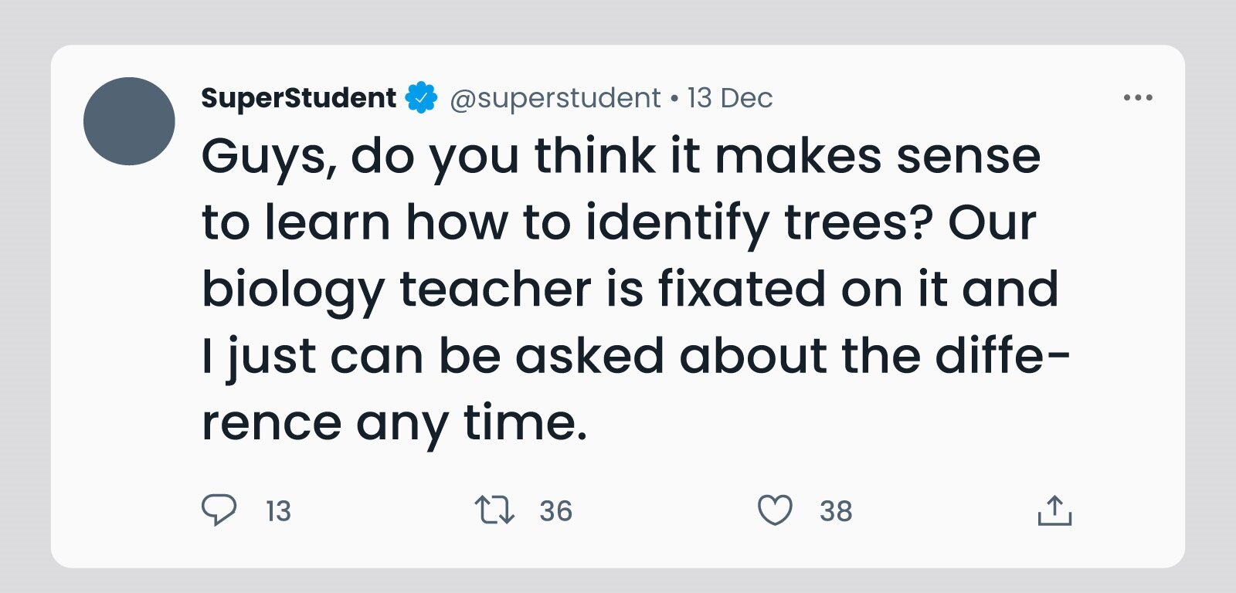Click the retweet count 36
Screen dimensions: 1236x593
(x=555, y=511)
